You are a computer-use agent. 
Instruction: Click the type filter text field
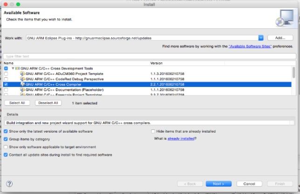[x=150, y=56]
